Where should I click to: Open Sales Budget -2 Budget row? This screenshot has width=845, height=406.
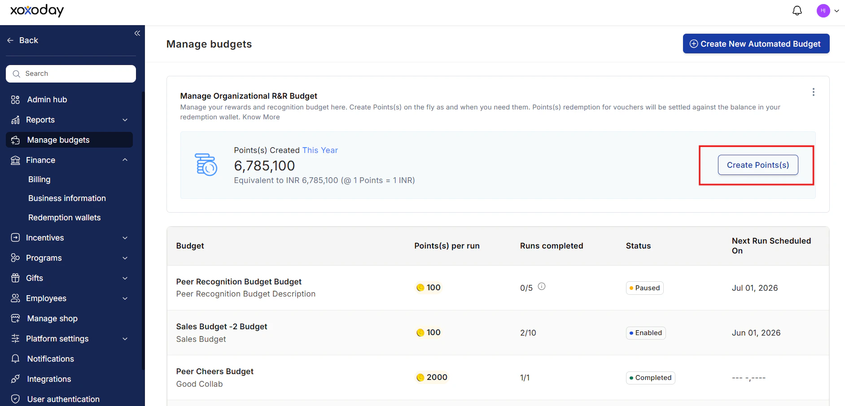pyautogui.click(x=498, y=333)
